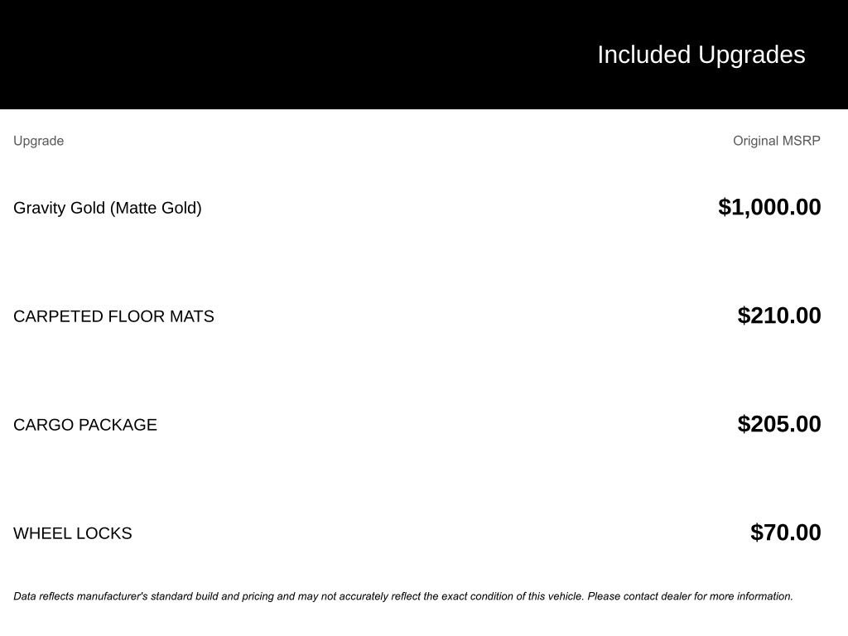Click the $1,000.00 price
Image resolution: width=848 pixels, height=636 pixels.
769,207
